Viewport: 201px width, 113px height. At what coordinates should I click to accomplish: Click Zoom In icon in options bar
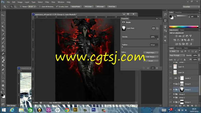(x=12, y=7)
